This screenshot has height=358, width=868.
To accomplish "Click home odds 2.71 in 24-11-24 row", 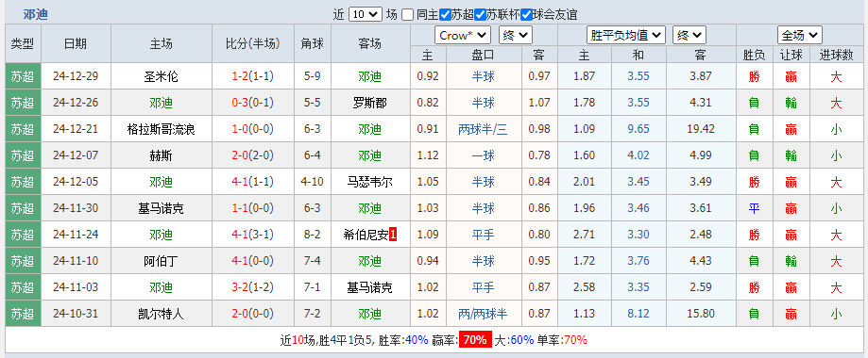I will point(585,235).
